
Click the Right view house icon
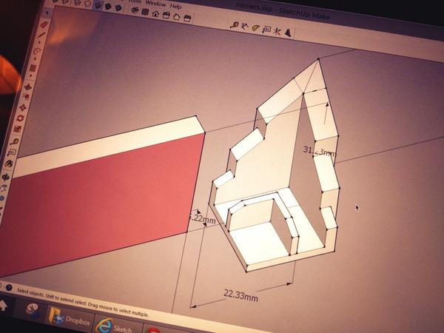[166, 15]
